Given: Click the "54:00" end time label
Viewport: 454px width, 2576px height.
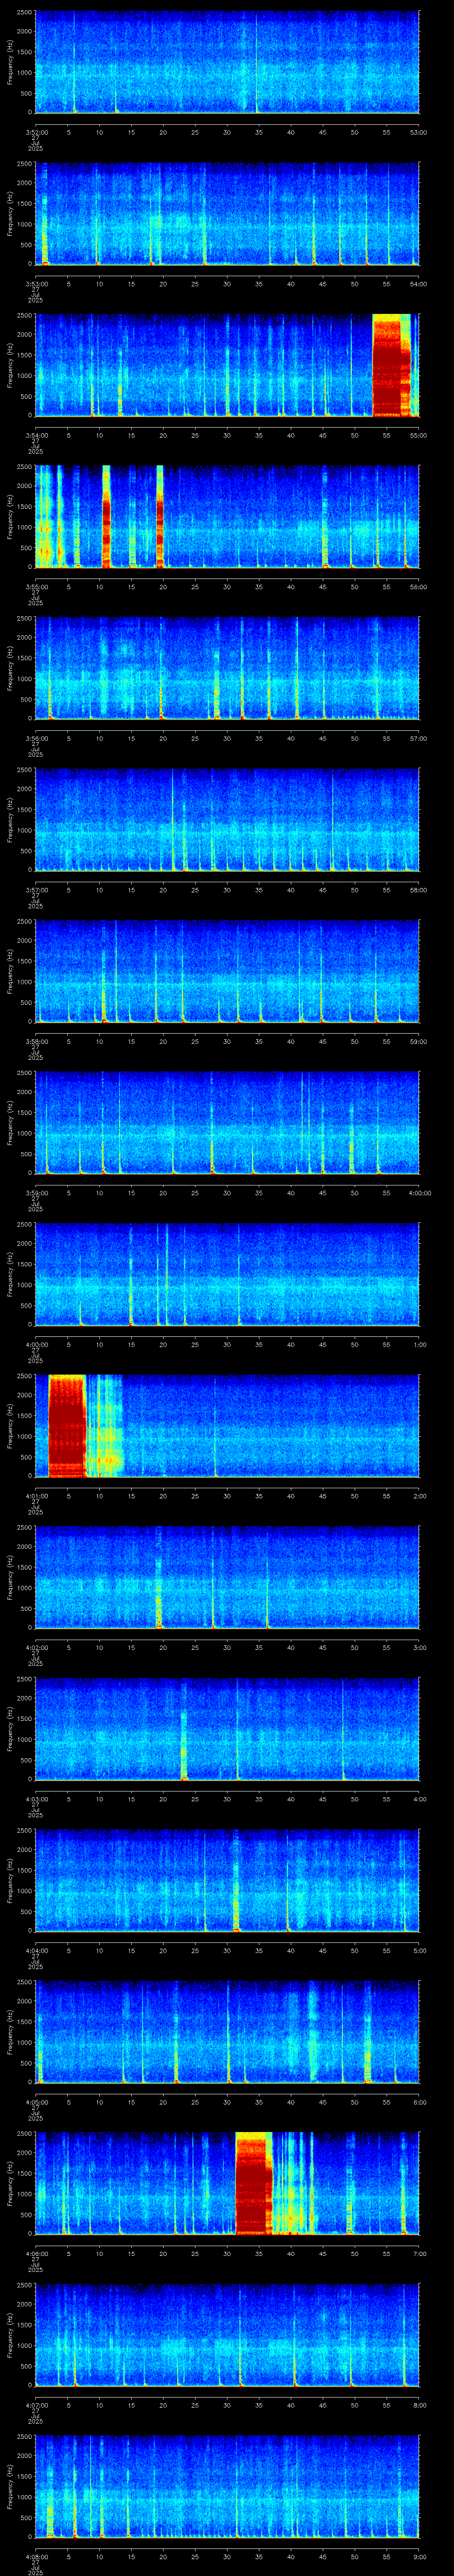Looking at the screenshot, I should [x=418, y=284].
